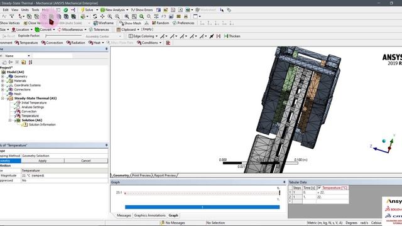The width and height of the screenshot is (402, 226).
Task: Insert a Temperature load from toolbar
Action: pos(26,43)
